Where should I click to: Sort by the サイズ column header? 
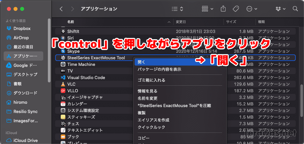(231, 22)
